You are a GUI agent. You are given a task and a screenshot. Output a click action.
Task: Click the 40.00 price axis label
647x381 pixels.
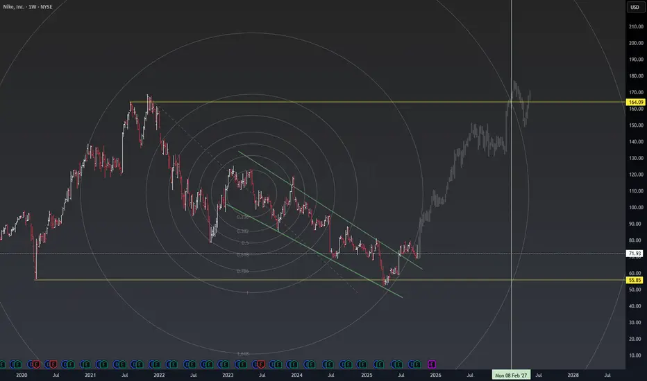[636, 306]
